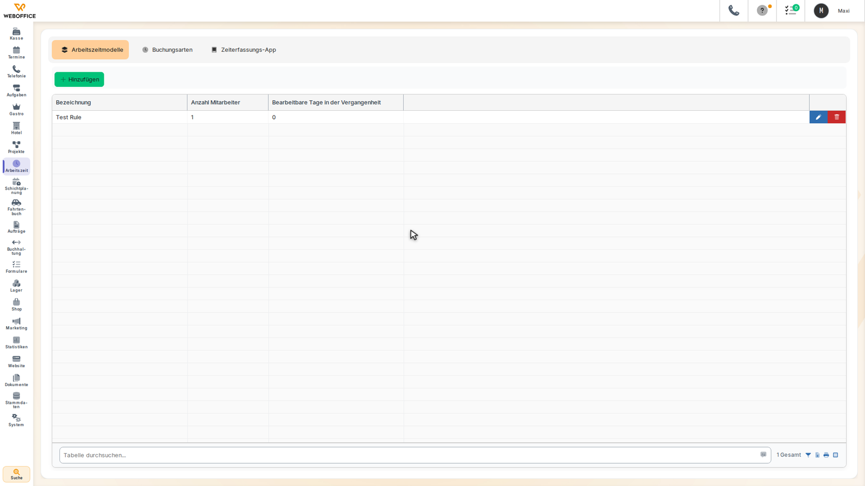Open the Kasse module in sidebar

(16, 33)
